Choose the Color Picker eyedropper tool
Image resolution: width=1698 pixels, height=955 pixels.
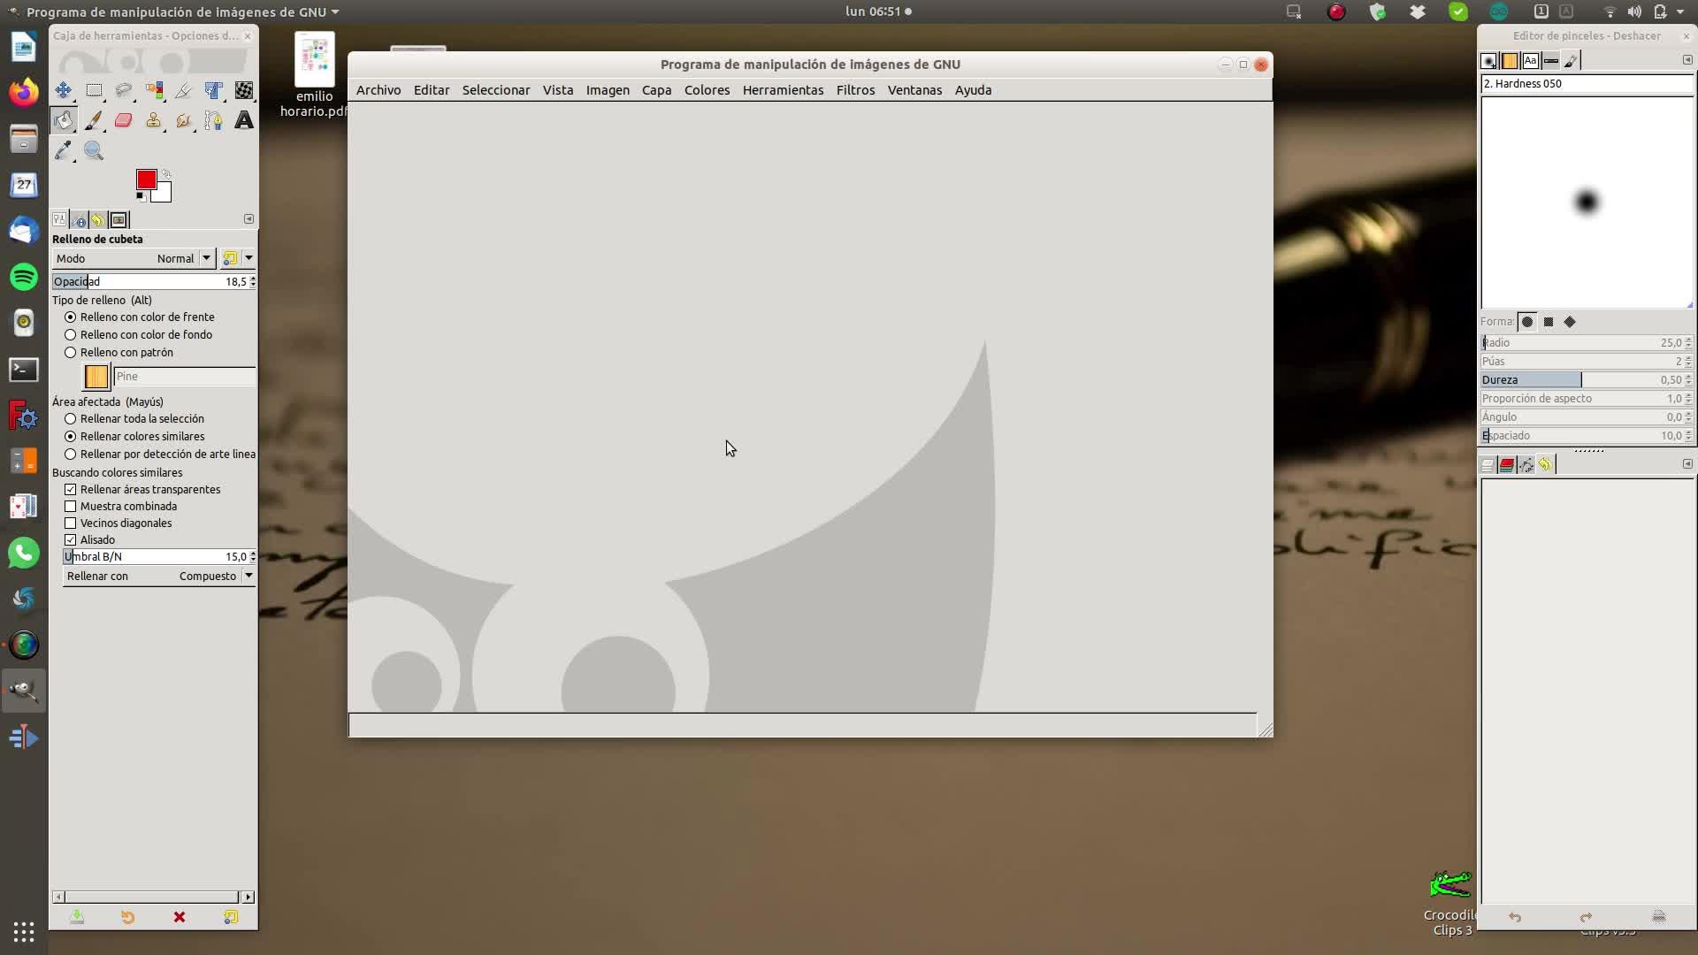point(63,150)
